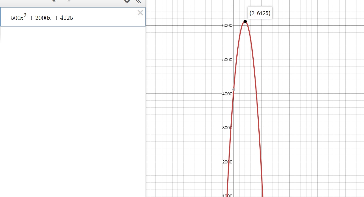
Task: Click the 6000 label on the y-axis
Action: tap(227, 25)
